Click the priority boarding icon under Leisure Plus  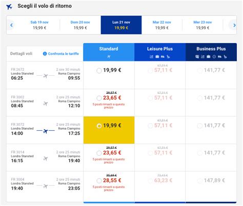tap(151, 56)
